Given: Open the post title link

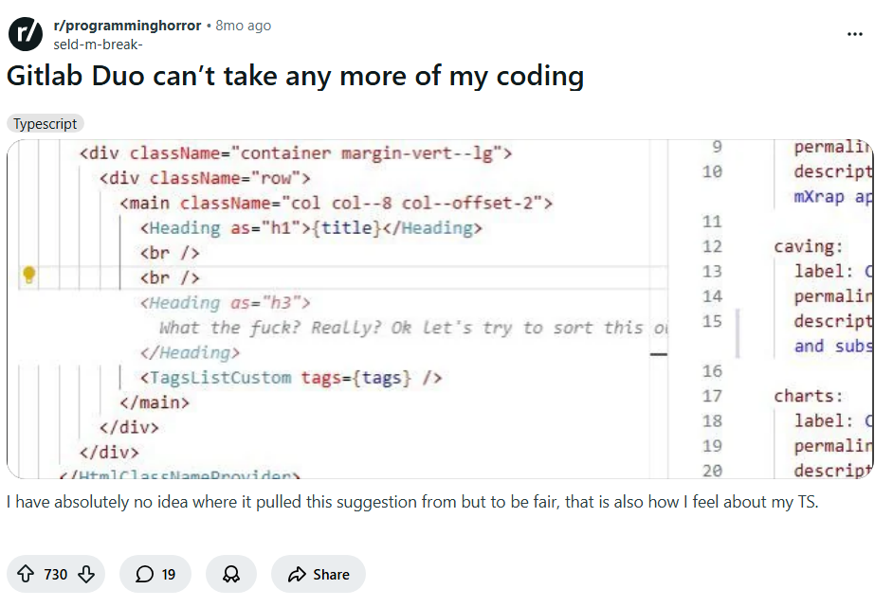Looking at the screenshot, I should [294, 76].
